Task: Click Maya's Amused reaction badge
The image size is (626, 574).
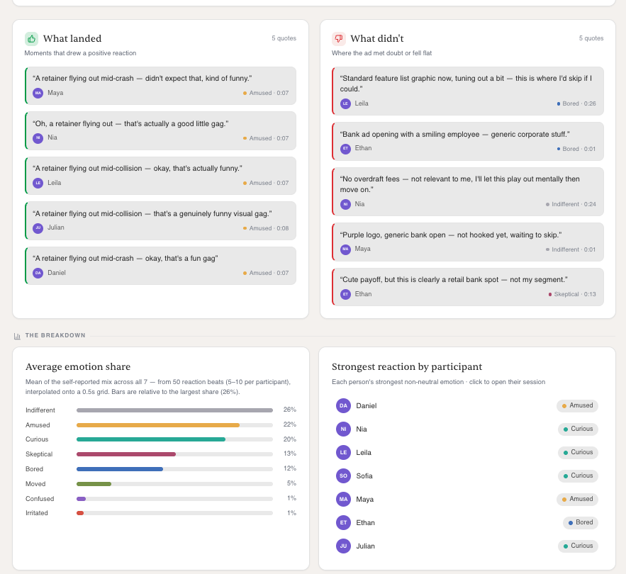Action: click(x=577, y=499)
